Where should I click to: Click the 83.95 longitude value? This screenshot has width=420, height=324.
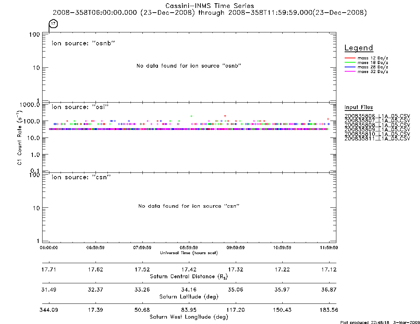(189, 310)
